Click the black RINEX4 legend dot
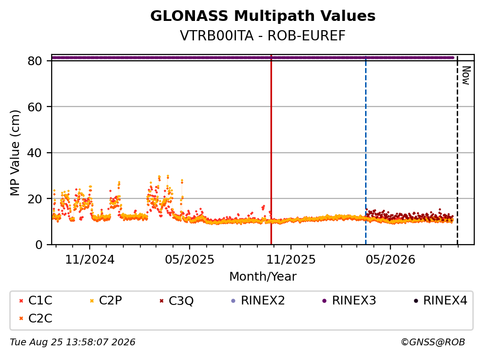Screen dimensions: 484x357 [x=416, y=301]
